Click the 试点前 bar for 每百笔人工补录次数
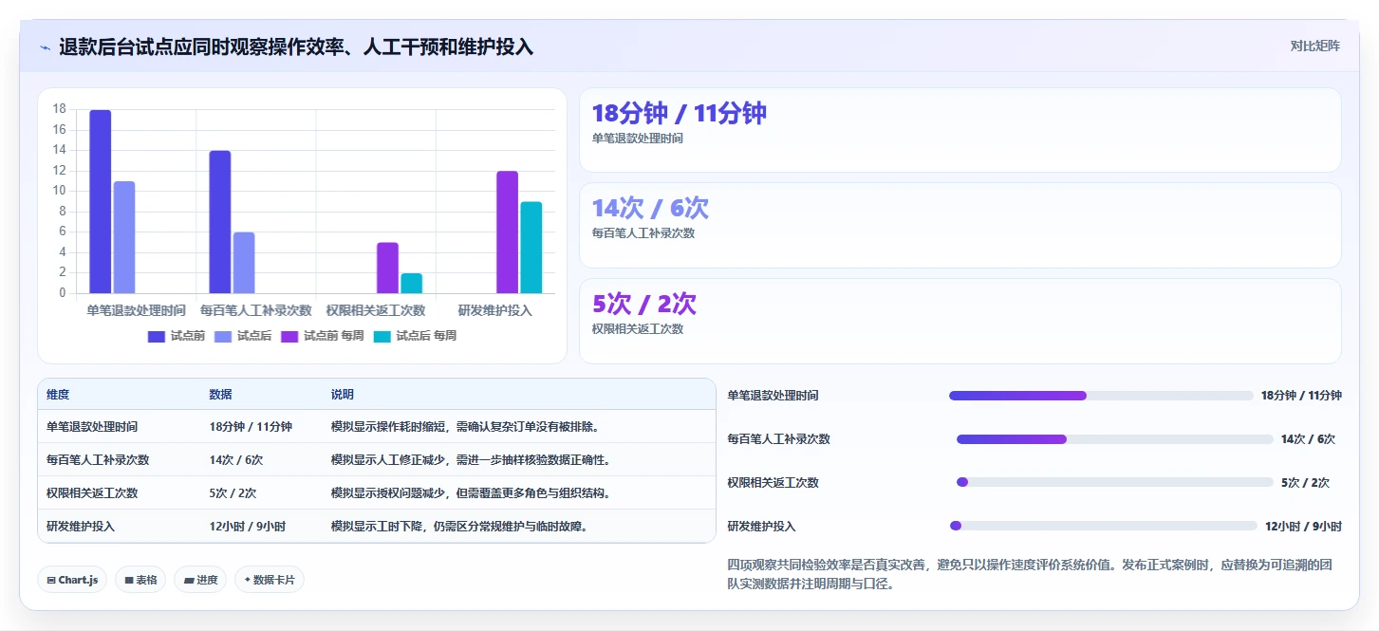 pos(220,222)
